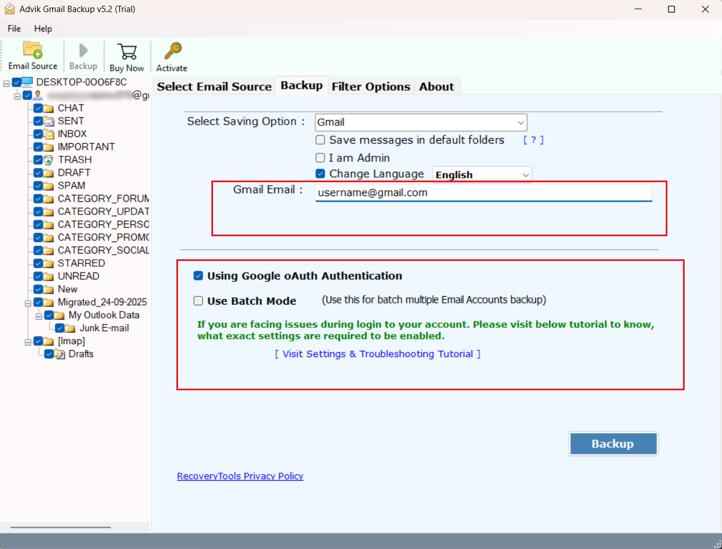Open the Email Source toolbar icon

pyautogui.click(x=33, y=50)
